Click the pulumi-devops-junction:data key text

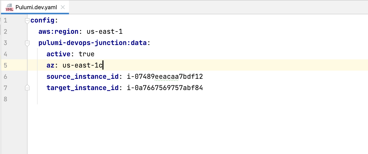(93, 43)
